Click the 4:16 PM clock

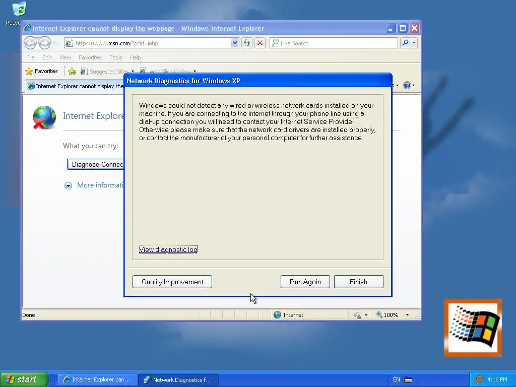(497, 380)
